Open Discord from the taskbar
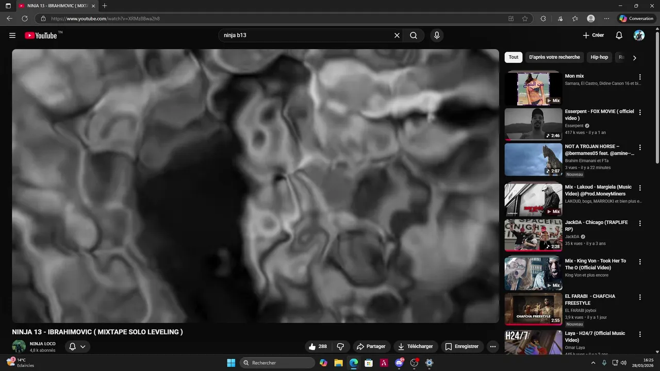 click(x=399, y=363)
